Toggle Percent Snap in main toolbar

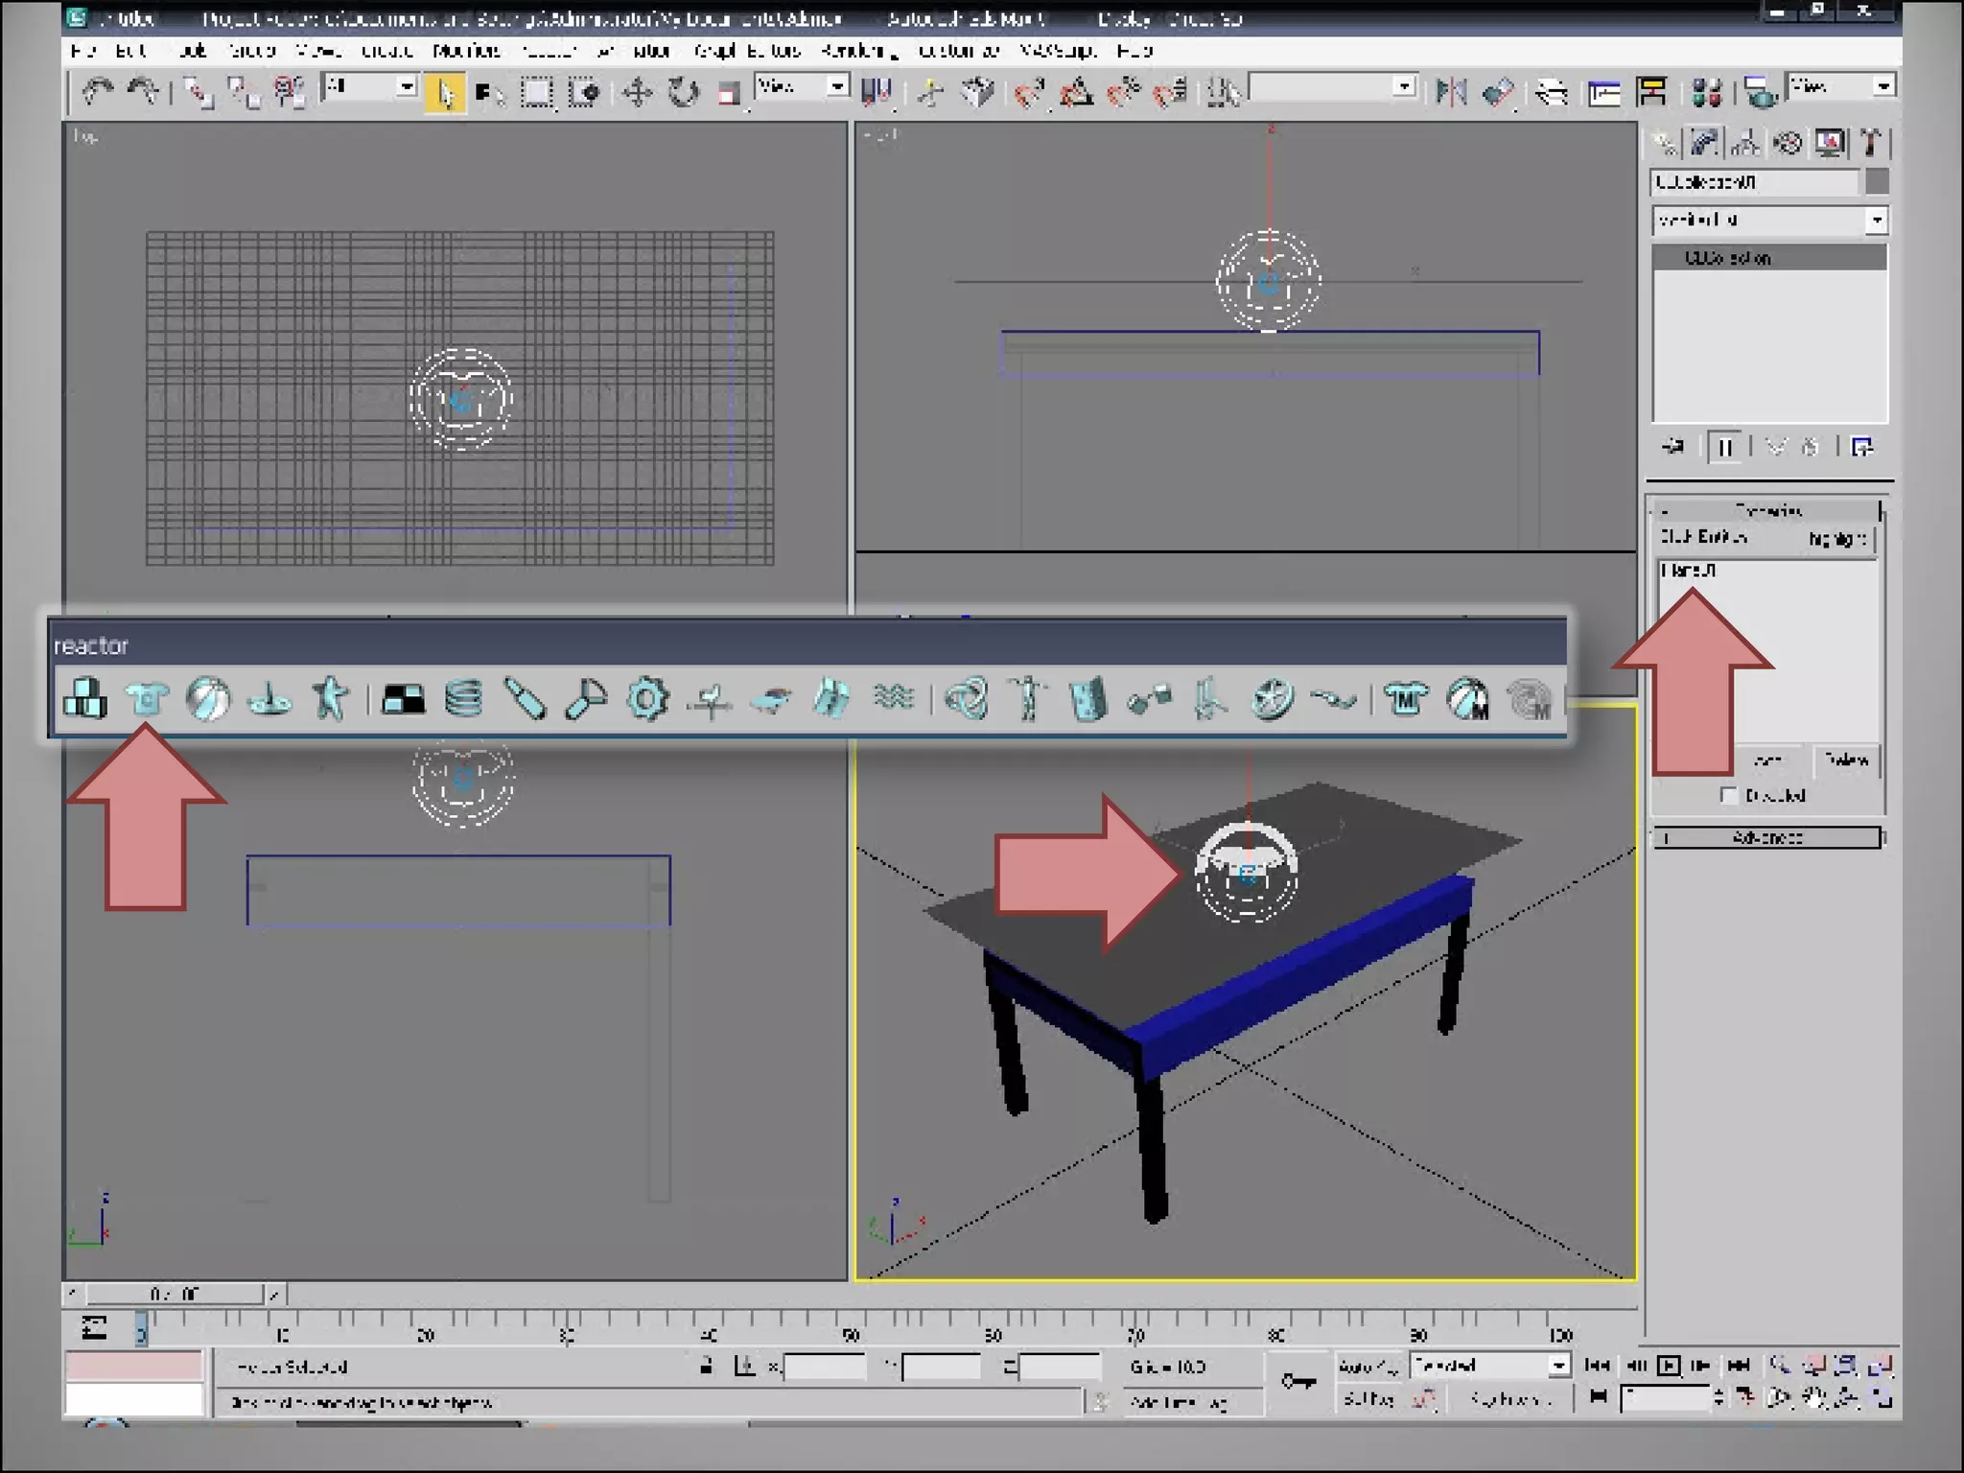click(x=1124, y=92)
